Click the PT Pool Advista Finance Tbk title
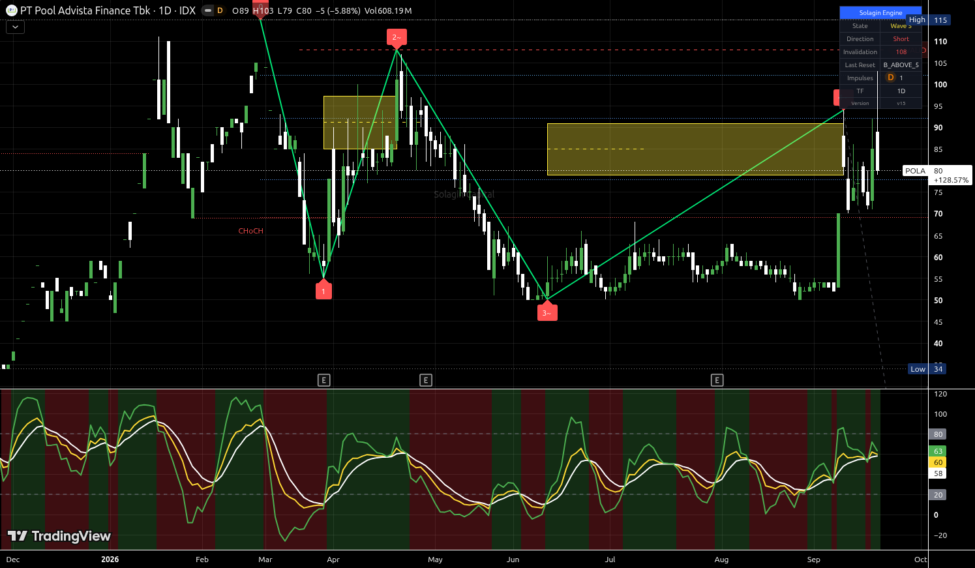975x568 pixels. 85,10
